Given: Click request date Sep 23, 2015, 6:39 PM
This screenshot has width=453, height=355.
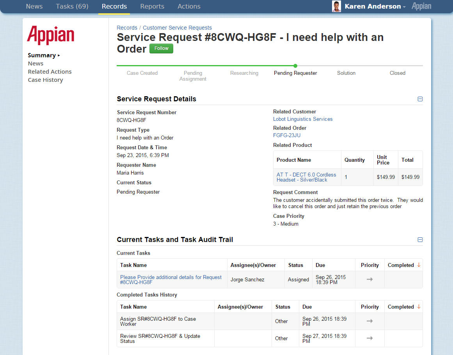Looking at the screenshot, I should pyautogui.click(x=143, y=155).
